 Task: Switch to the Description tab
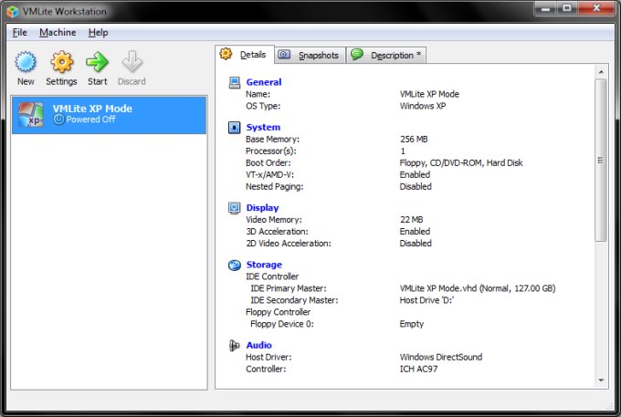click(x=386, y=56)
